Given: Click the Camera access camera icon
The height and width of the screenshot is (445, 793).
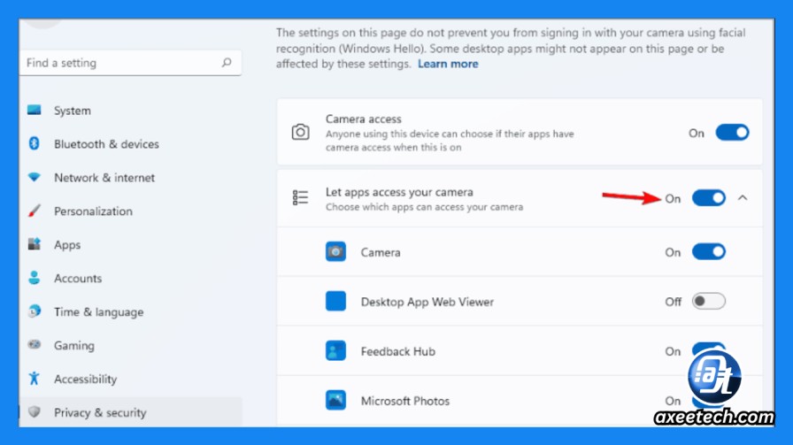Looking at the screenshot, I should tap(300, 132).
